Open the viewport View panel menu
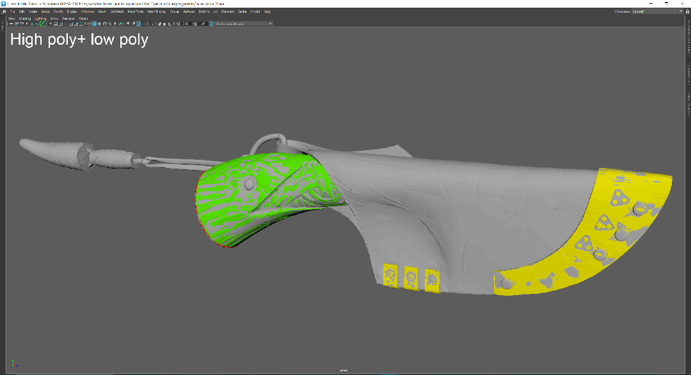Image resolution: width=691 pixels, height=375 pixels. point(12,19)
